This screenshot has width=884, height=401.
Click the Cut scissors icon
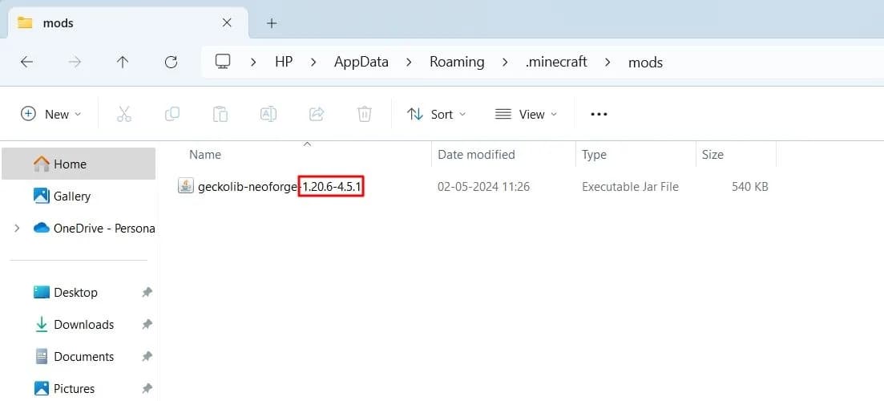[x=124, y=114]
